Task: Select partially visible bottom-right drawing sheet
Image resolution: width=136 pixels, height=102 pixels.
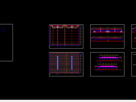Action: (x=134, y=64)
